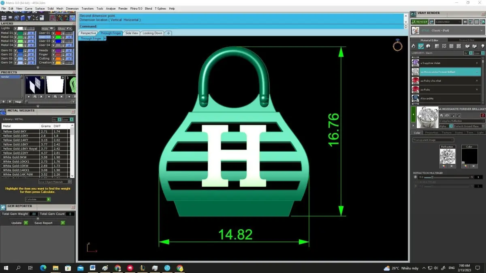Select the White Gold:10KW row
486x273 pixels.
pyautogui.click(x=36, y=166)
